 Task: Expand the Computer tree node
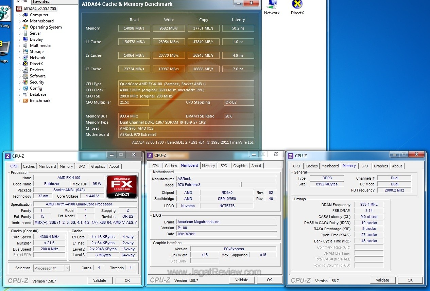click(x=20, y=15)
